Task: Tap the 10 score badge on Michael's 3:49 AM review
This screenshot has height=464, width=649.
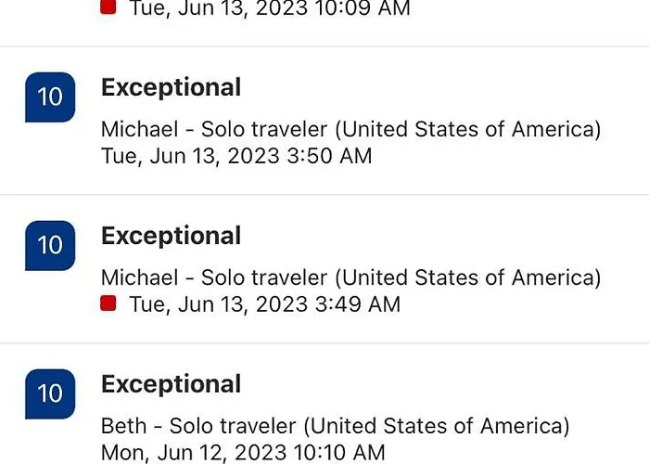Action: 49,245
